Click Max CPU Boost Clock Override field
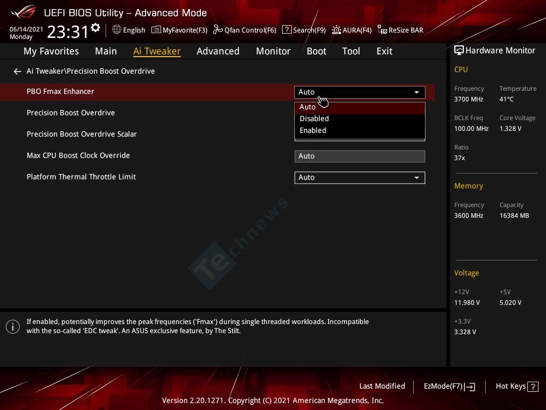Image resolution: width=546 pixels, height=410 pixels. pos(360,156)
